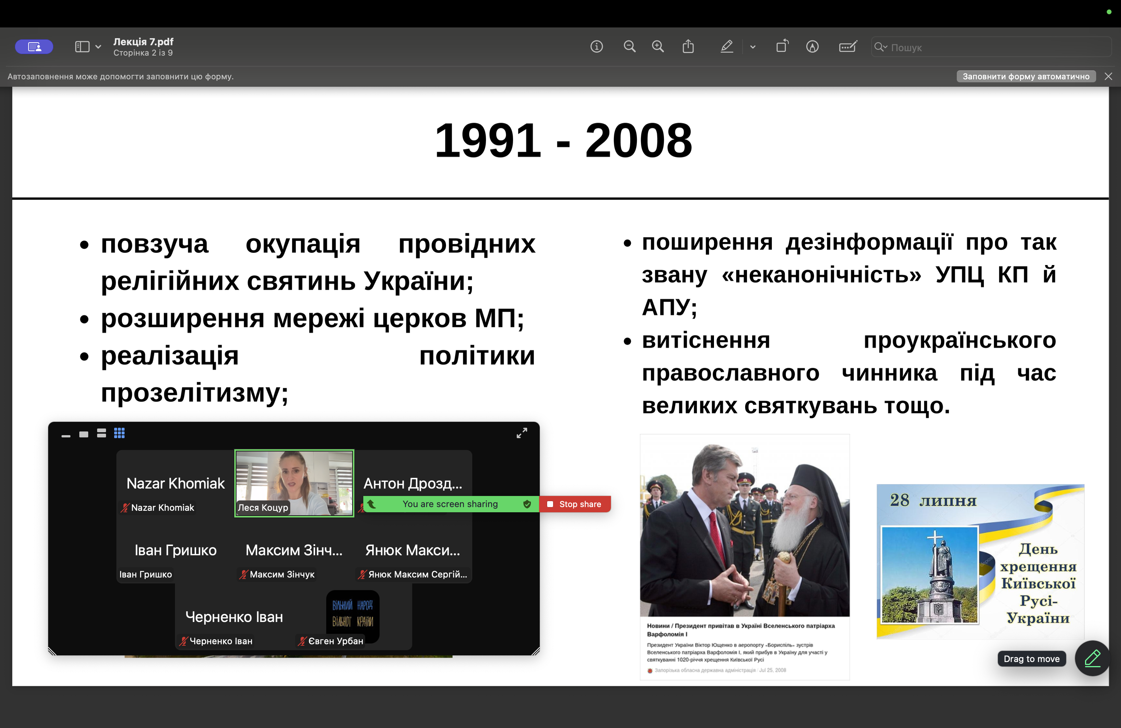The width and height of the screenshot is (1121, 728).
Task: Switch Zoom panel to gallery grid view
Action: tap(119, 433)
